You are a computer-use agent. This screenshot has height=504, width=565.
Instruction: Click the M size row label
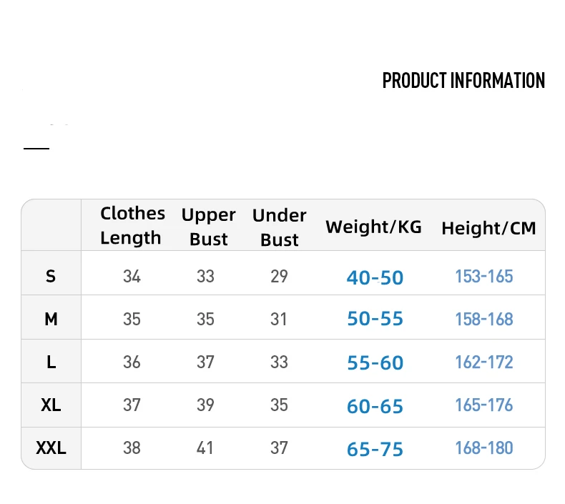(x=51, y=320)
